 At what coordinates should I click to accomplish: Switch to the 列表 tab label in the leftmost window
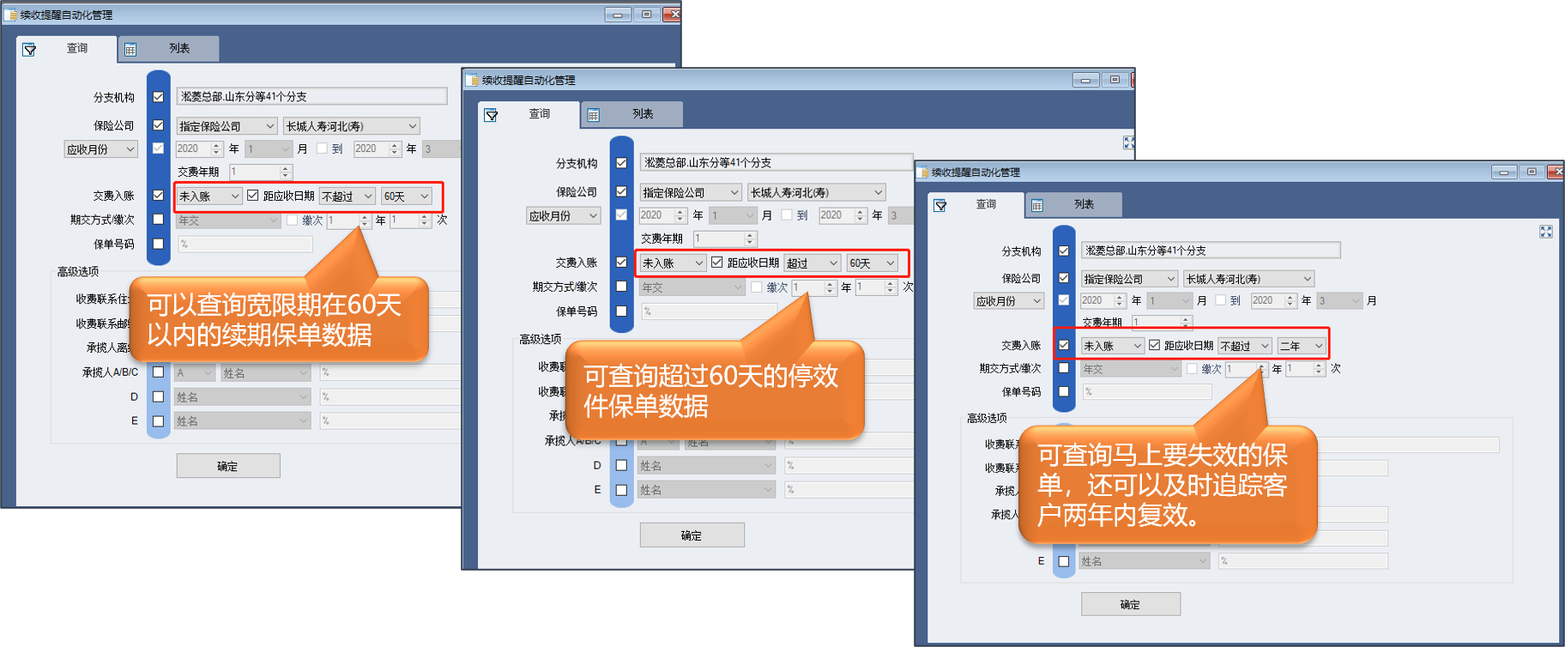click(x=179, y=49)
